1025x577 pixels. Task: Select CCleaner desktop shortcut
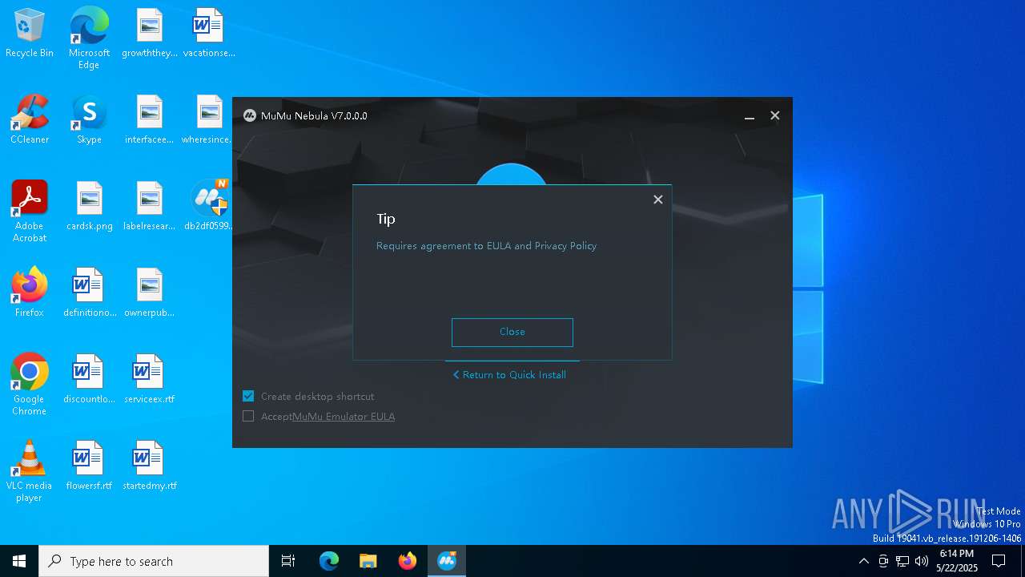pos(30,120)
